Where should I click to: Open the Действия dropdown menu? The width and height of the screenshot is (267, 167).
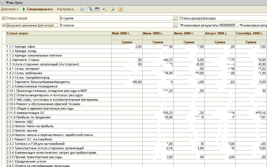[9, 9]
